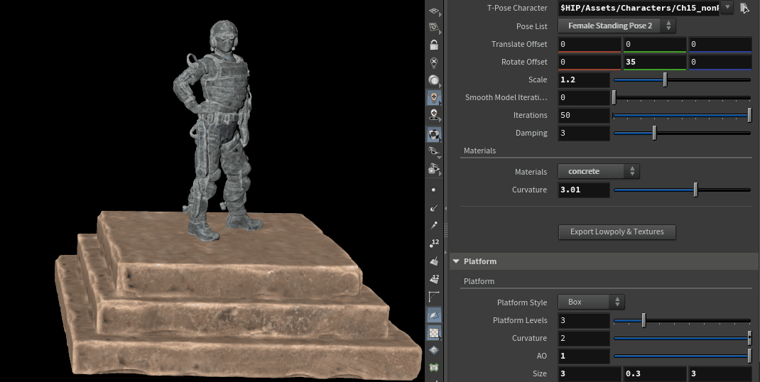Screen dimensions: 760x382
Task: Click Export Lowpoly & Textures button
Action: coord(617,231)
